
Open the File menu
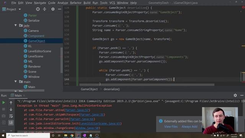[x=14, y=3]
